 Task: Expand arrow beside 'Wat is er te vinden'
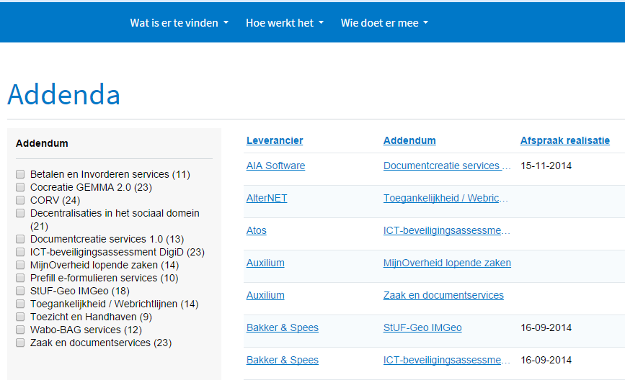[x=226, y=23]
